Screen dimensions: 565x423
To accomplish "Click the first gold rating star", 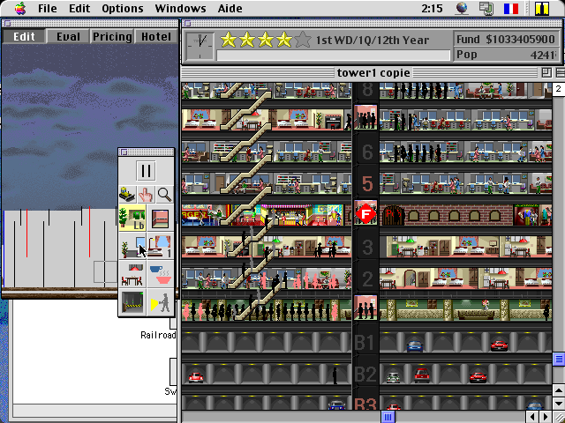I will click(x=229, y=40).
